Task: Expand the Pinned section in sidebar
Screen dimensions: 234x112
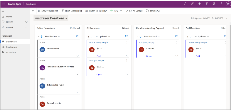Action: click(x=26, y=27)
